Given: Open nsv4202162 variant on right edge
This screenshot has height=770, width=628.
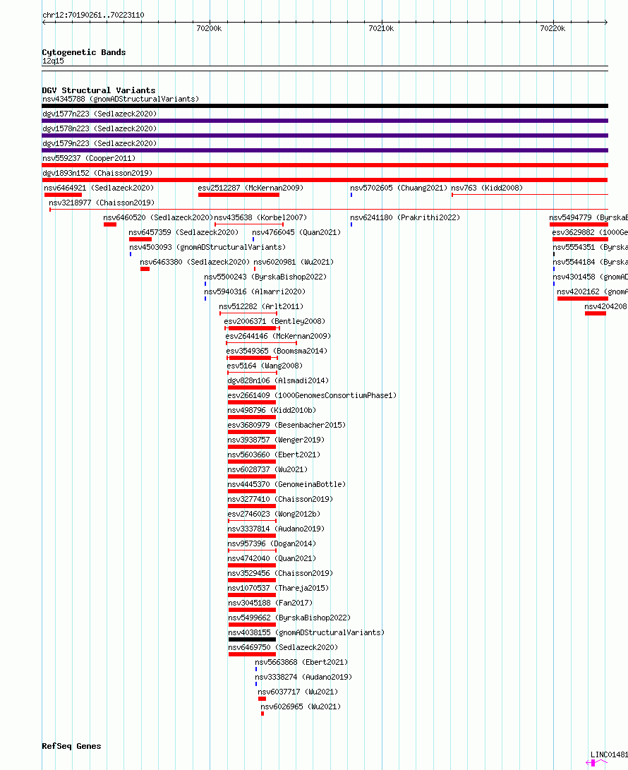Looking at the screenshot, I should pos(592,291).
